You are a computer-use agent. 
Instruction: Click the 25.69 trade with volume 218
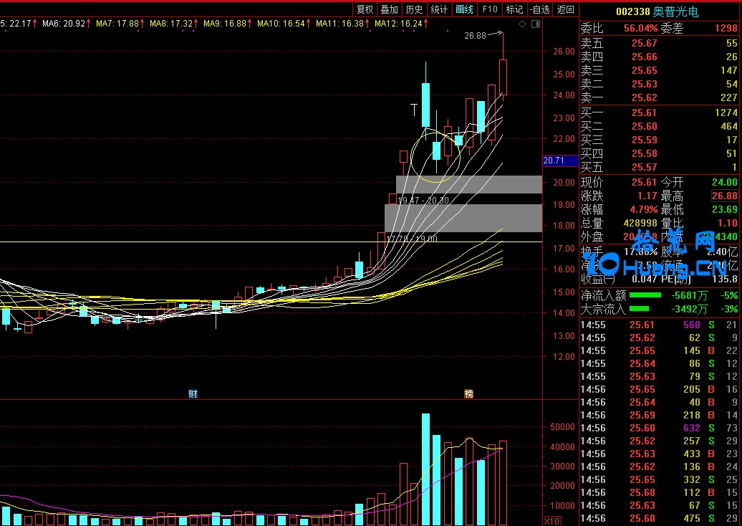point(659,415)
